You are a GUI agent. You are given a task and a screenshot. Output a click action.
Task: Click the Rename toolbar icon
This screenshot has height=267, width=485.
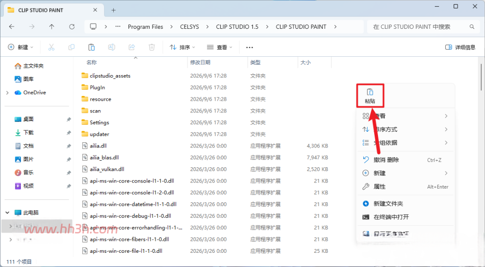tap(112, 47)
